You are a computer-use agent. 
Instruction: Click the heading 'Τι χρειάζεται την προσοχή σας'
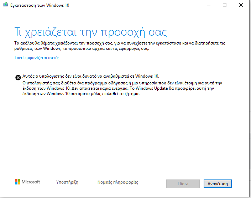point(90,32)
